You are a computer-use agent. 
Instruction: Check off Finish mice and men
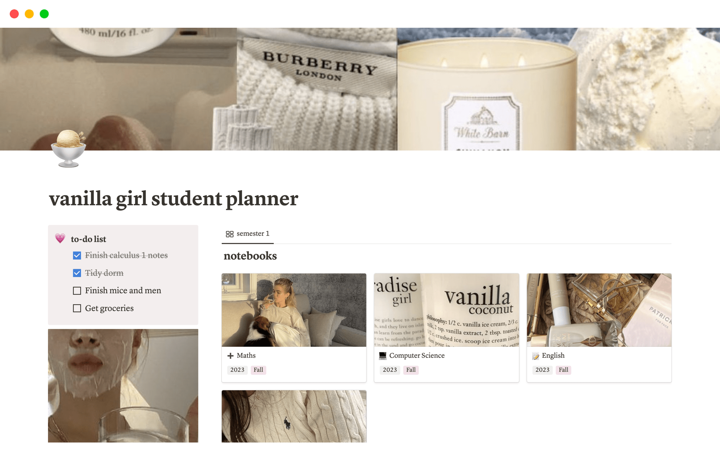click(77, 291)
